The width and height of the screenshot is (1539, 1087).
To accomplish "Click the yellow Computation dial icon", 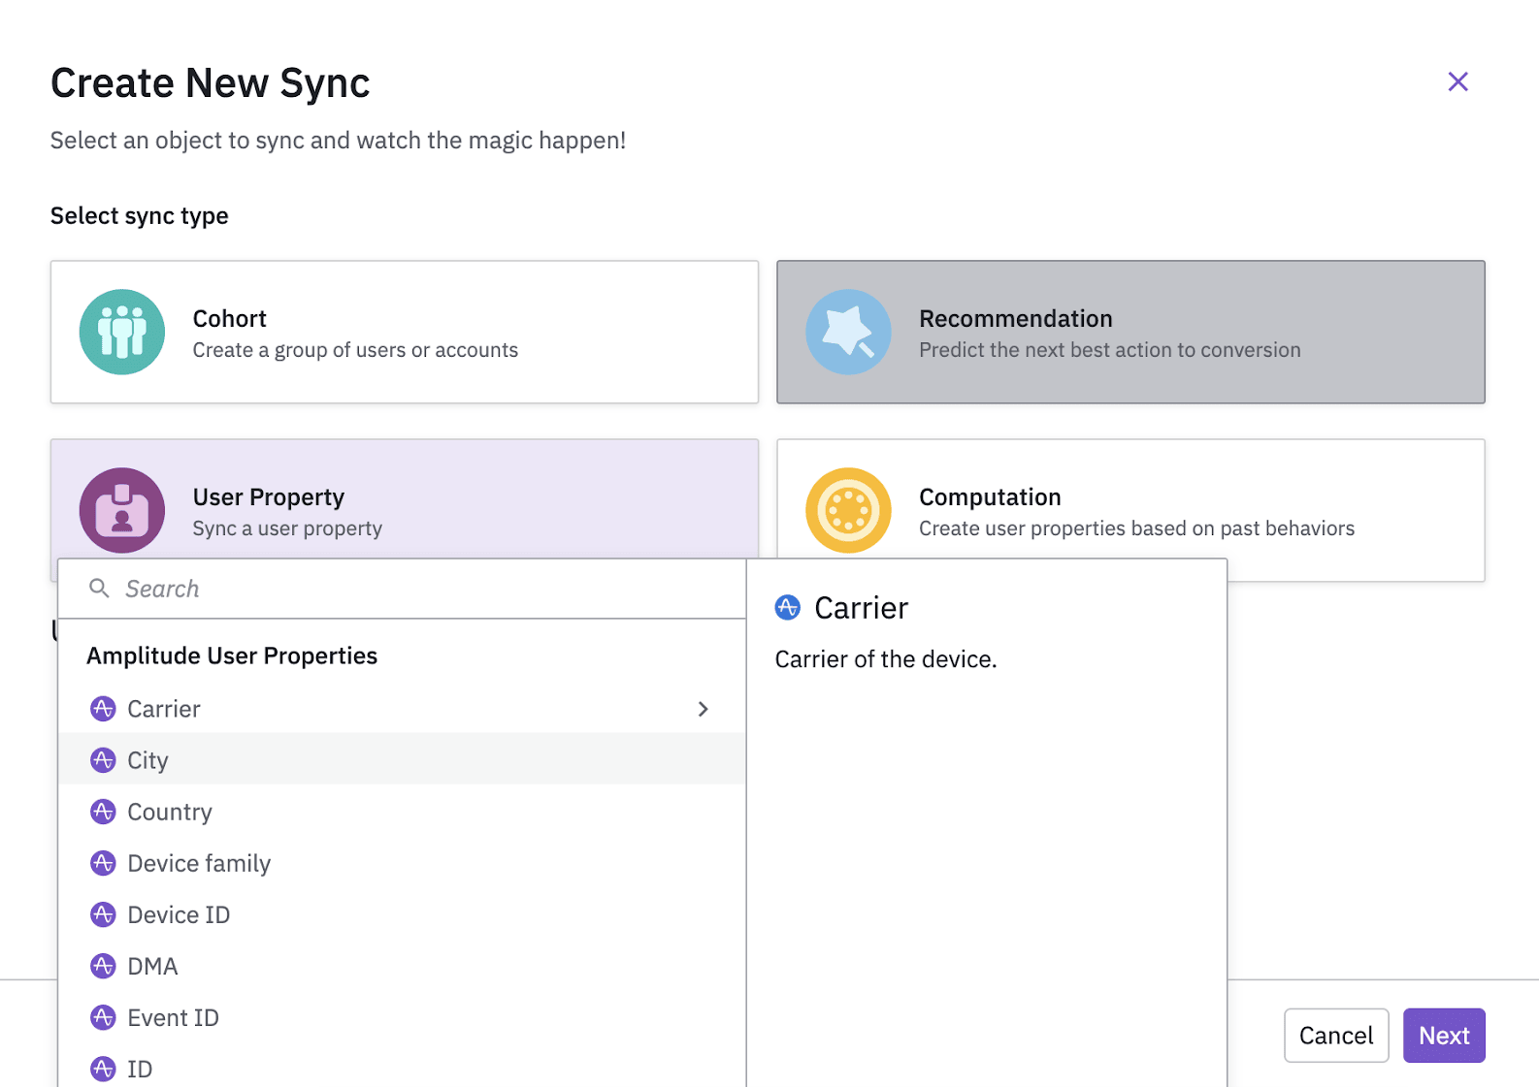I will pos(848,510).
